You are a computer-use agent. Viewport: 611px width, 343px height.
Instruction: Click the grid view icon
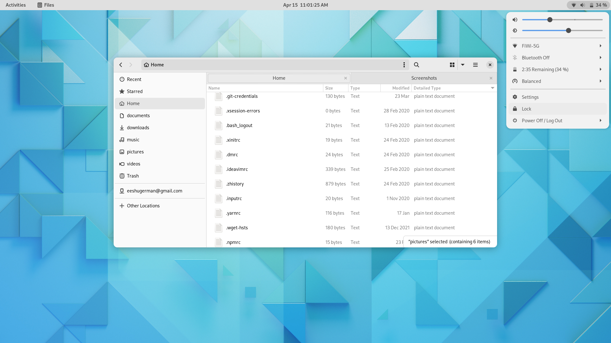(x=452, y=64)
